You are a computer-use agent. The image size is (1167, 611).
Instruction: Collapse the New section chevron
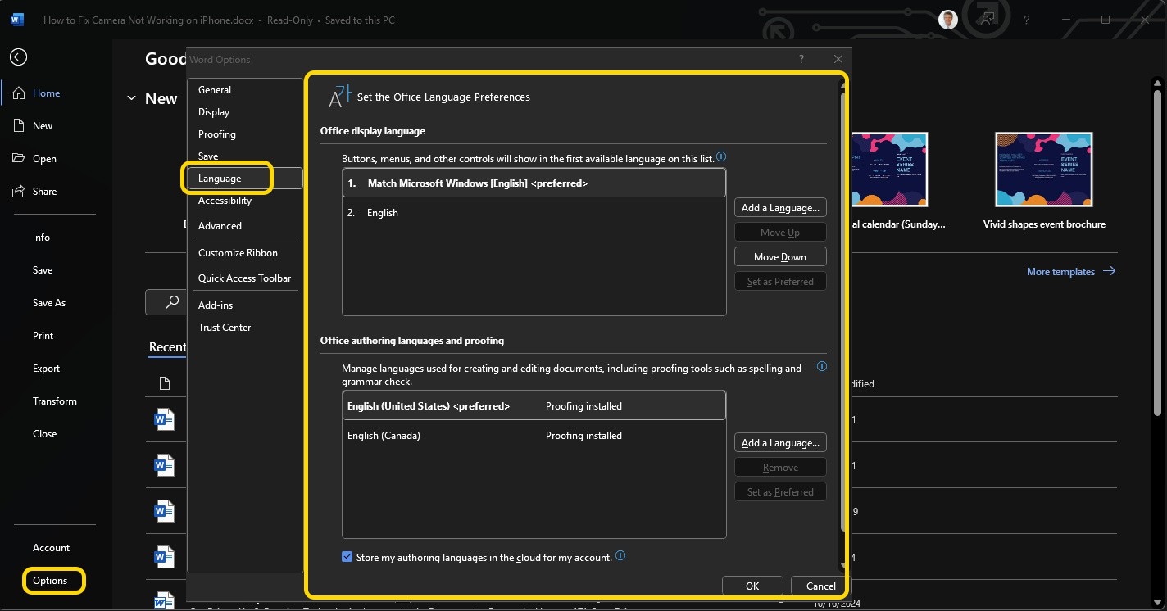131,98
